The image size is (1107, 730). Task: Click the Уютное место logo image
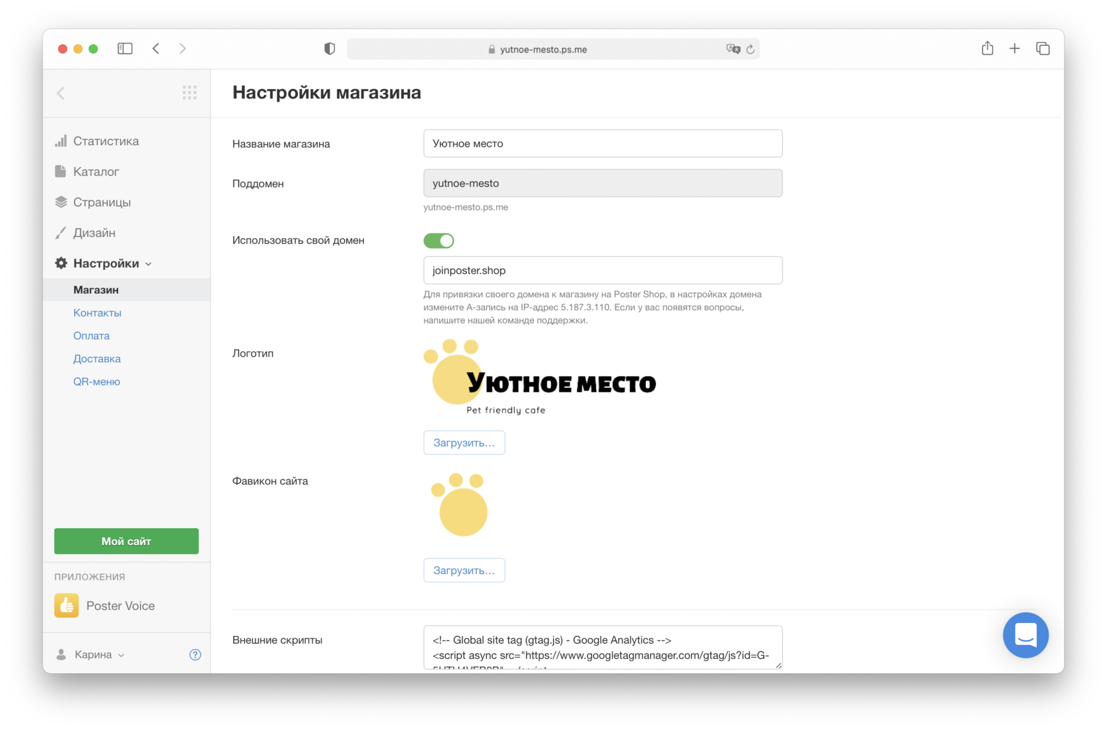pos(540,377)
